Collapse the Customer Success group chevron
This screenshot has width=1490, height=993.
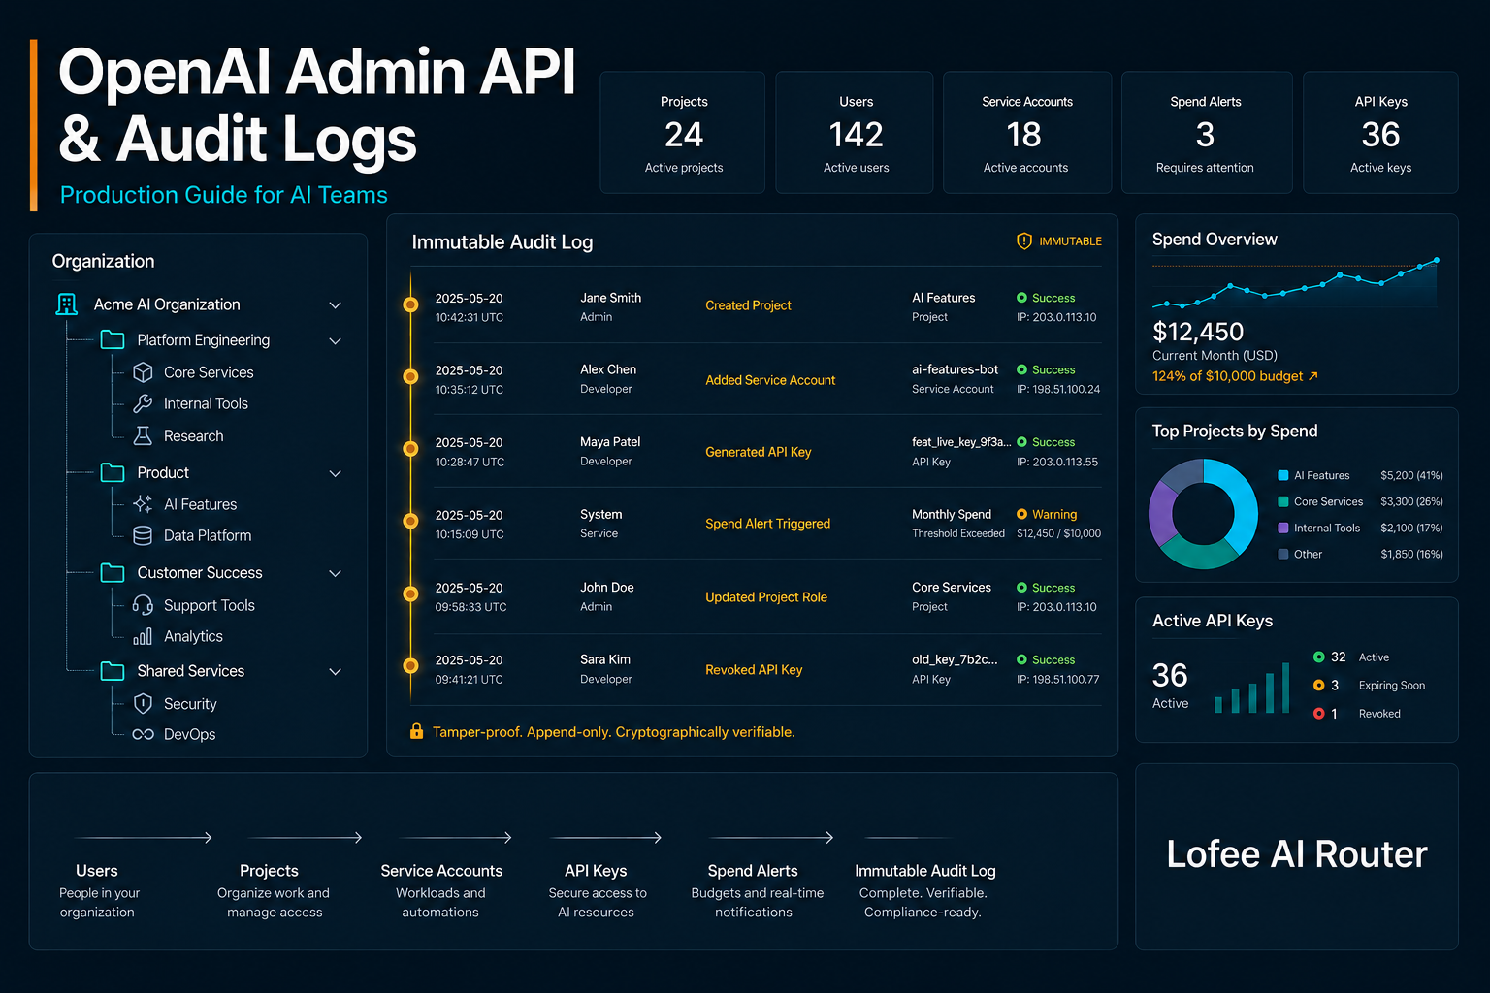(x=336, y=574)
